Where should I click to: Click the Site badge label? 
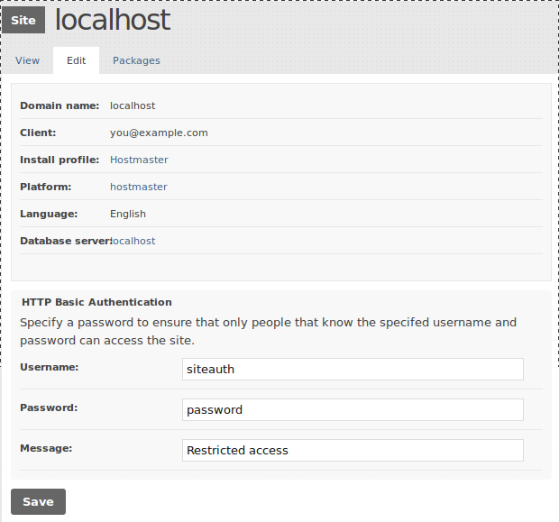23,20
